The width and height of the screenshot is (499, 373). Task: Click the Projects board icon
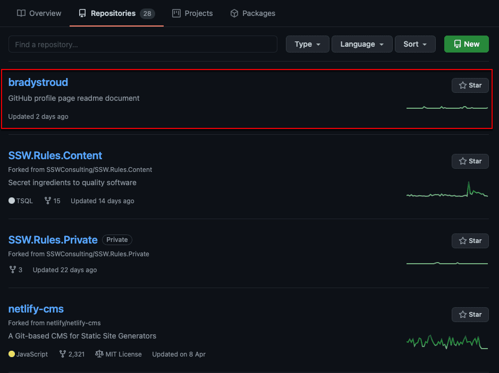pyautogui.click(x=176, y=13)
